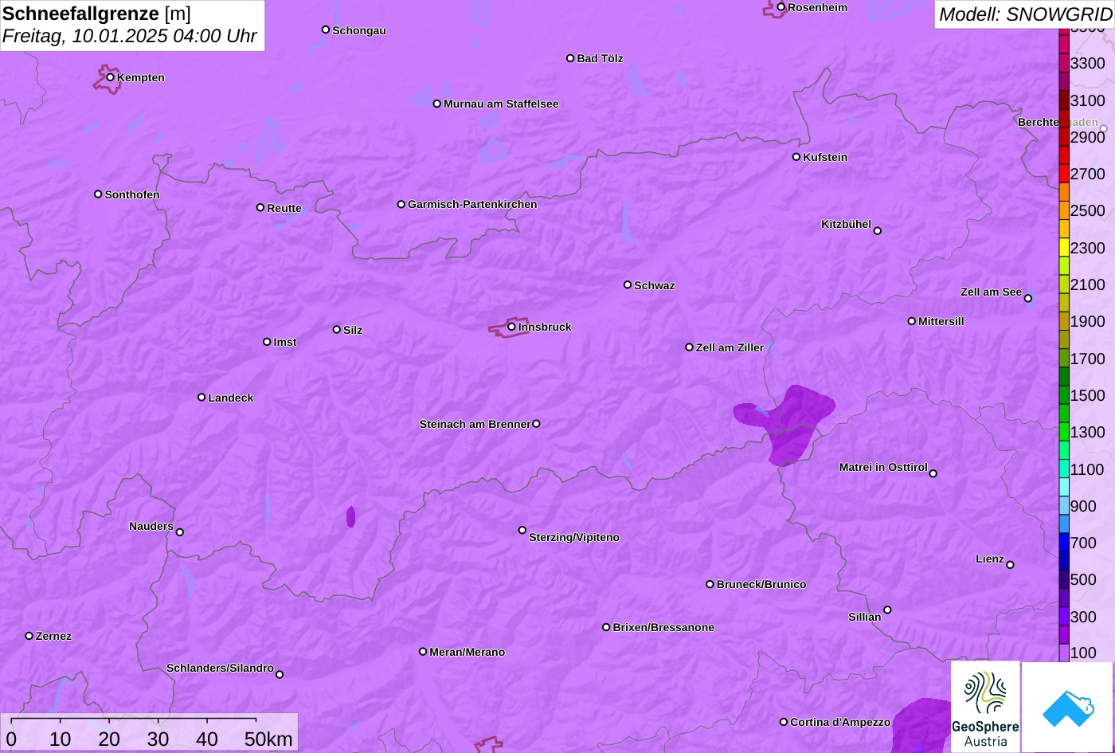Viewport: 1115px width, 753px height.
Task: Click the dark red 3100 legend swatch
Action: 1064,100
